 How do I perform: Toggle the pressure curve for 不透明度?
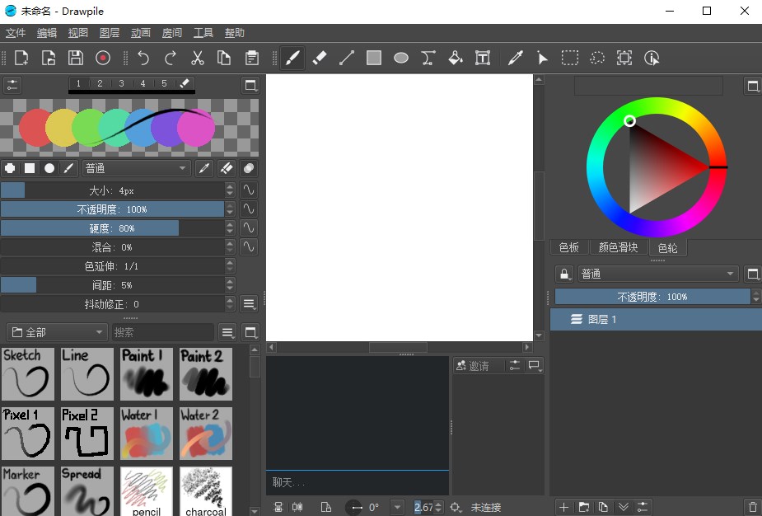pyautogui.click(x=249, y=209)
